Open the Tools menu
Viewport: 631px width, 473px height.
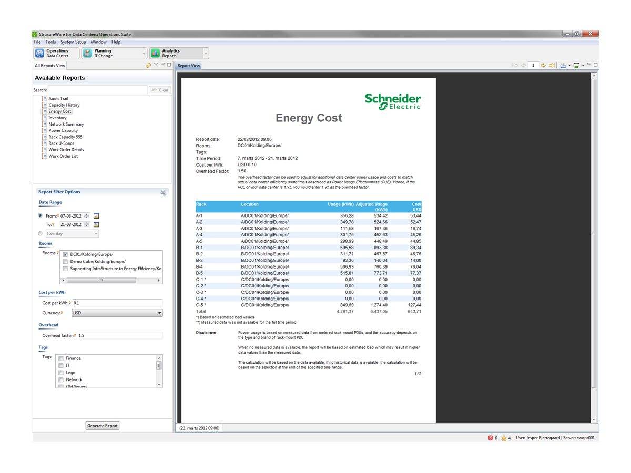pos(50,42)
